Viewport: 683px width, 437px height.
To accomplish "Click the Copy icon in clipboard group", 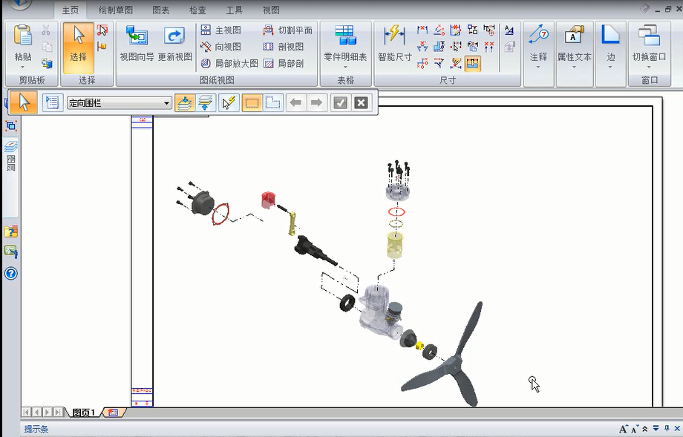I will (x=47, y=47).
